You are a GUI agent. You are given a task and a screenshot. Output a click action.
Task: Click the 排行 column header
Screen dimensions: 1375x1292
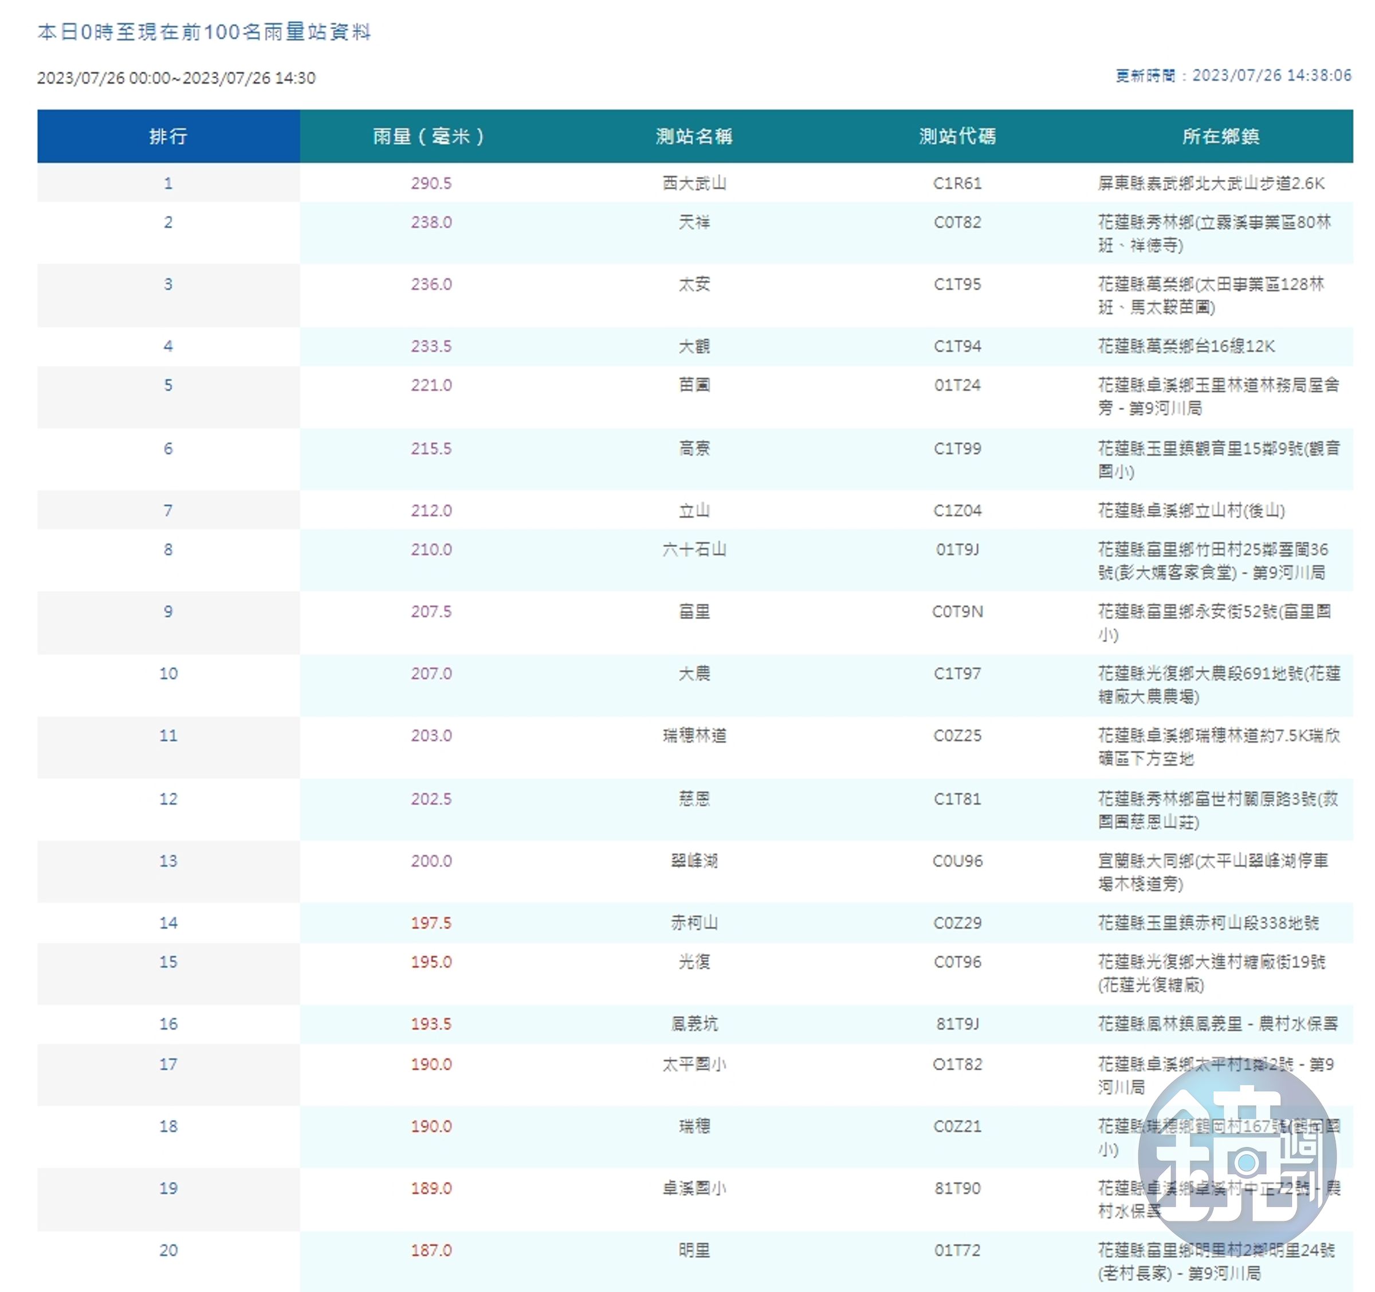(x=168, y=136)
